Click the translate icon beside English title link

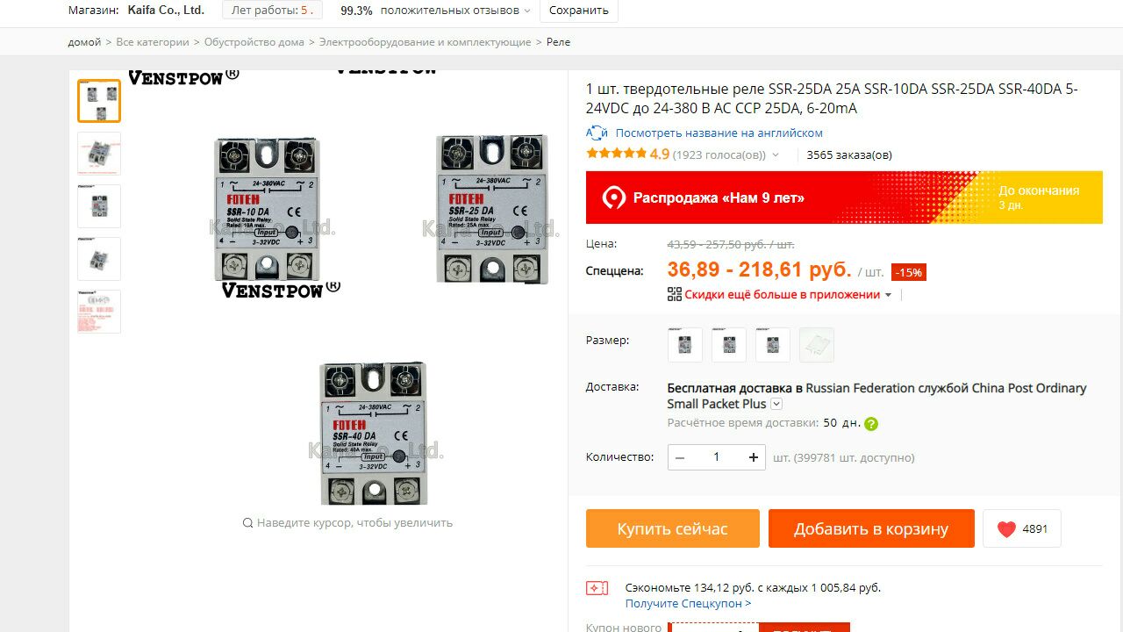coord(597,133)
